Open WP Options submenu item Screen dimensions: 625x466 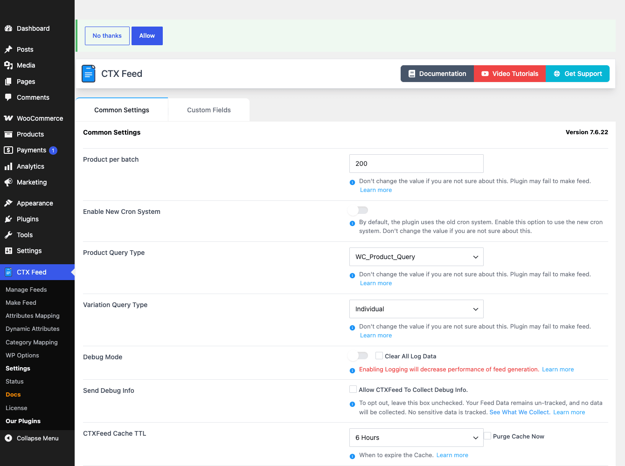[22, 355]
